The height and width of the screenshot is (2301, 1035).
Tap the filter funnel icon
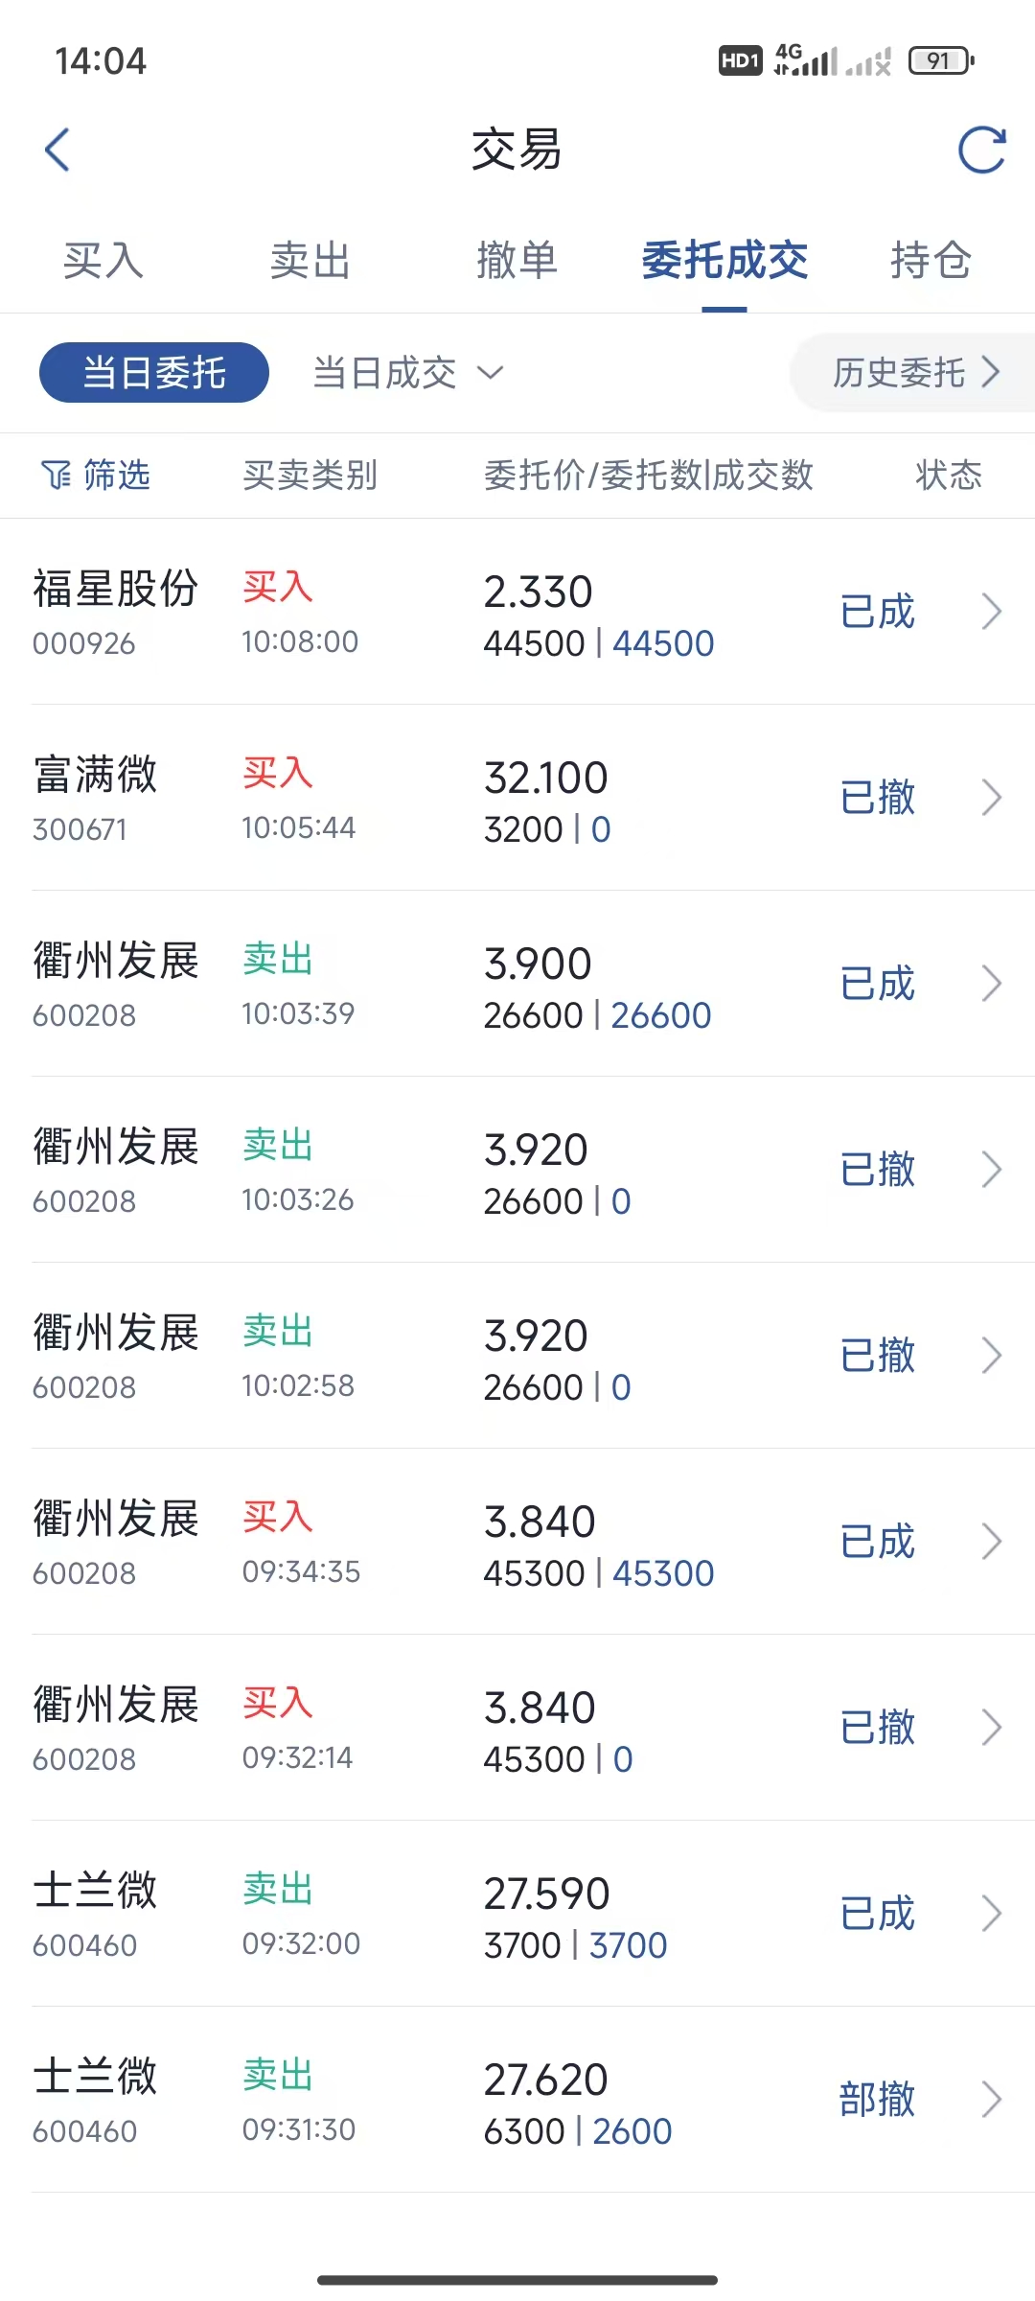point(56,475)
